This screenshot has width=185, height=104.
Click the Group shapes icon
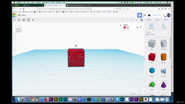(127, 20)
